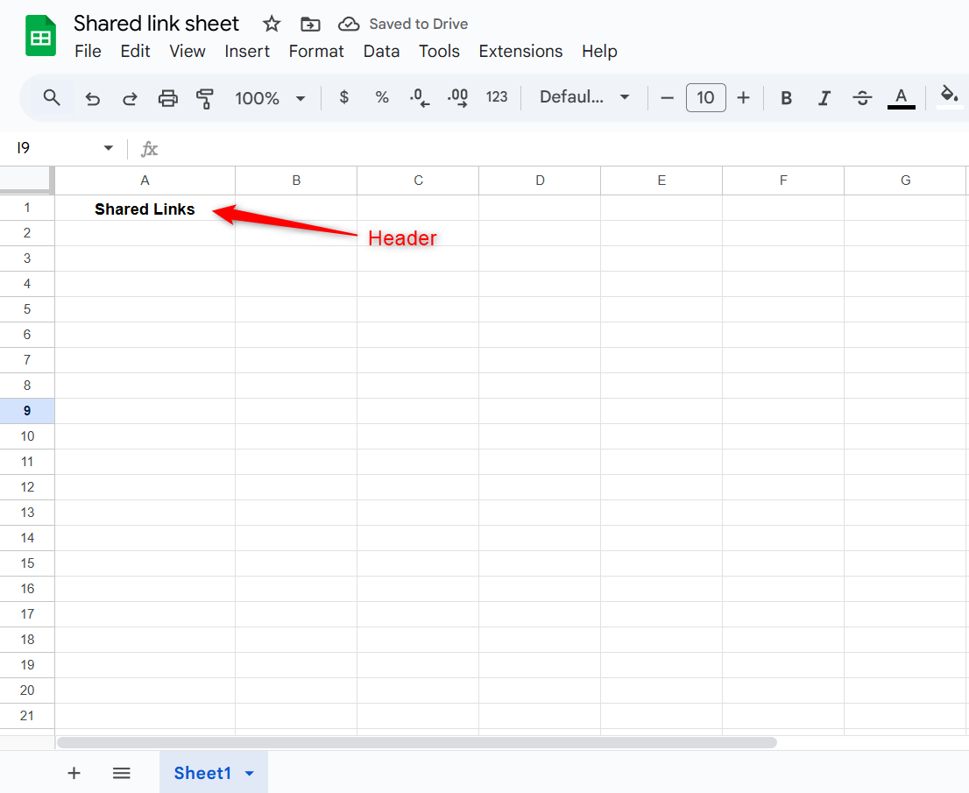Open the text color picker
969x793 pixels.
[901, 98]
